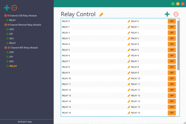Click pencil icon for RELAY 1
Viewport: 186px width, 124px height.
129,27
